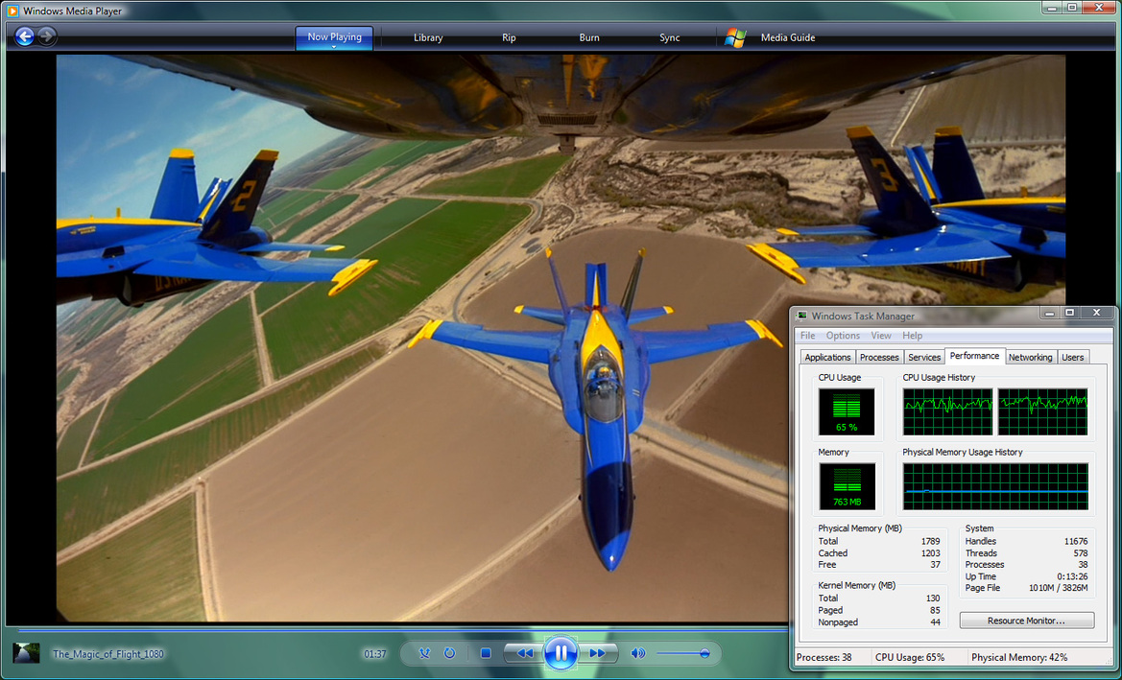Click the Physical Memory Total value 1789
The height and width of the screenshot is (680, 1122).
[931, 541]
